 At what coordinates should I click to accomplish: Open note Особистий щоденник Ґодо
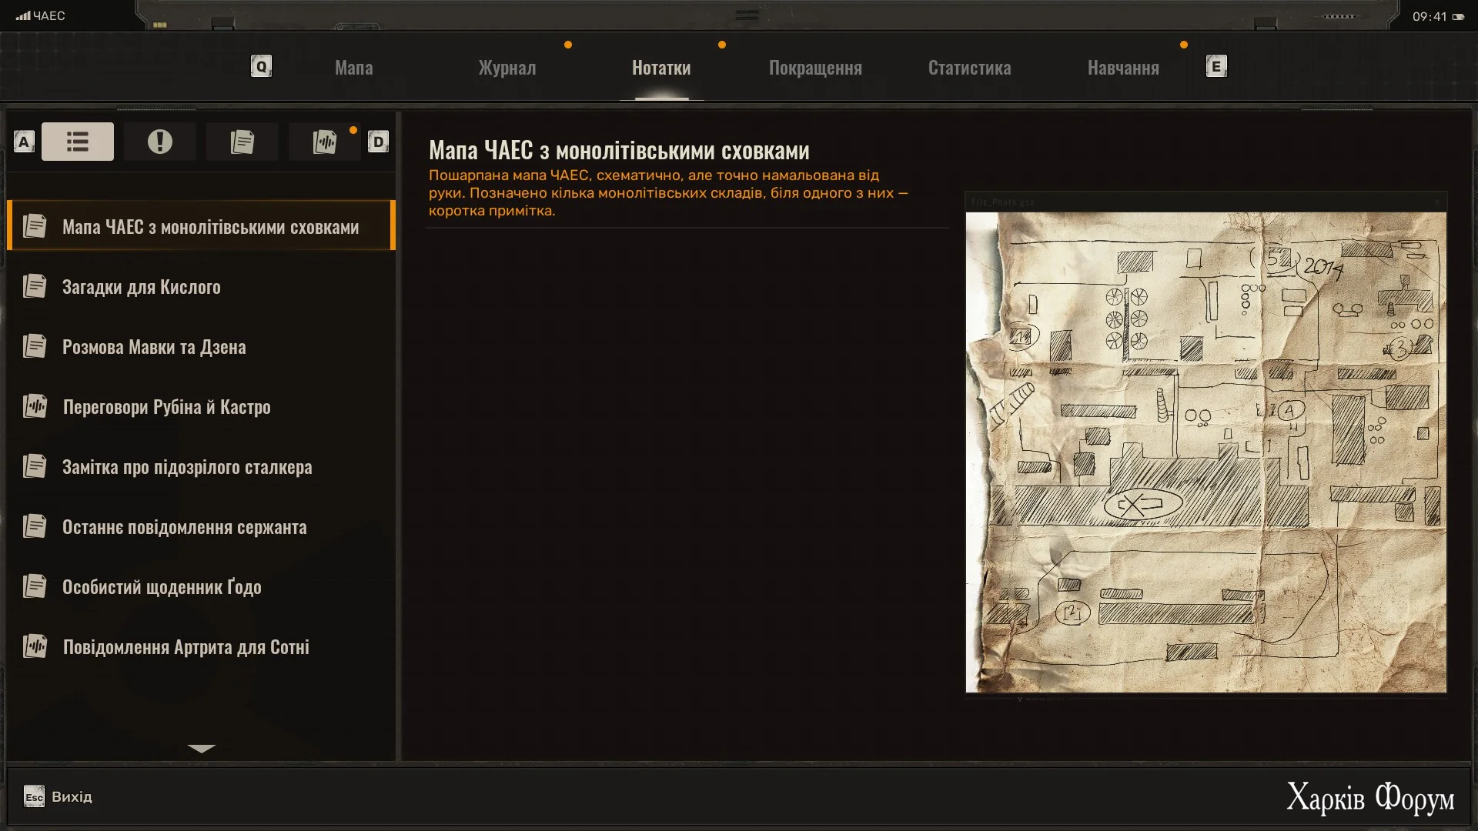point(201,586)
